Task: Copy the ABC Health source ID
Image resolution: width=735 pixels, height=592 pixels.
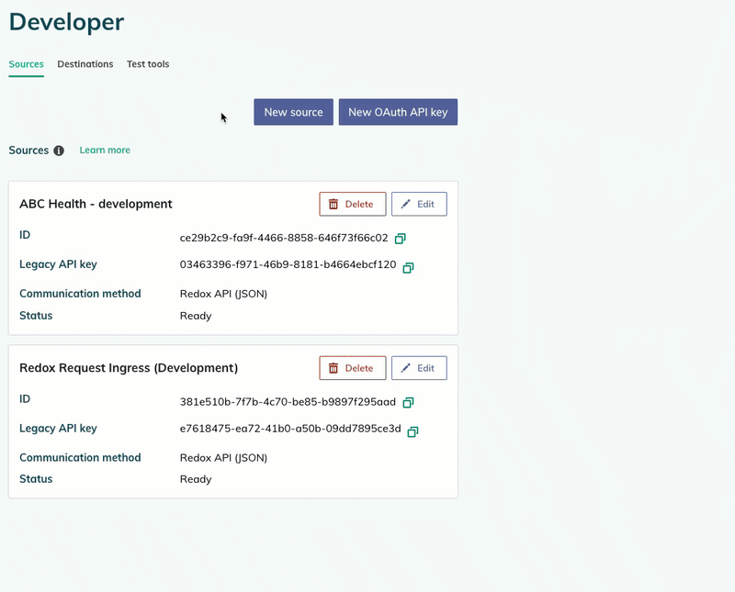Action: 400,239
